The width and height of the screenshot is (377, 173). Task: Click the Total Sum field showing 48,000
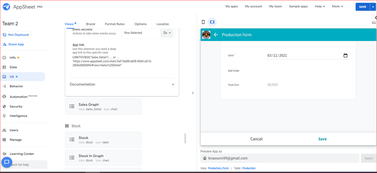tap(308, 85)
